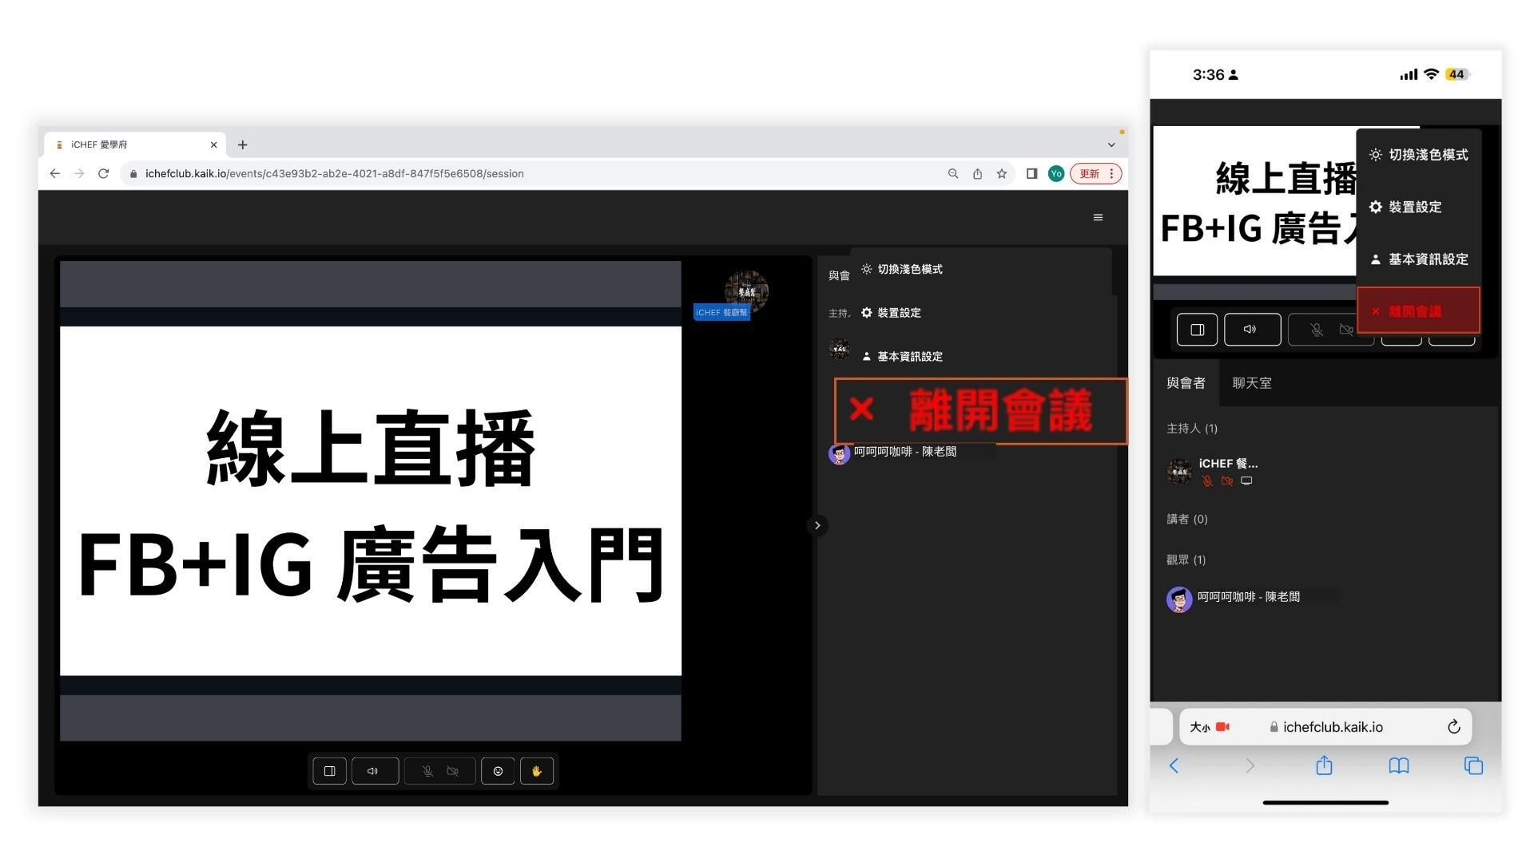Tap 離開會議 in the mobile menu
This screenshot has height=862, width=1534.
coord(1417,311)
